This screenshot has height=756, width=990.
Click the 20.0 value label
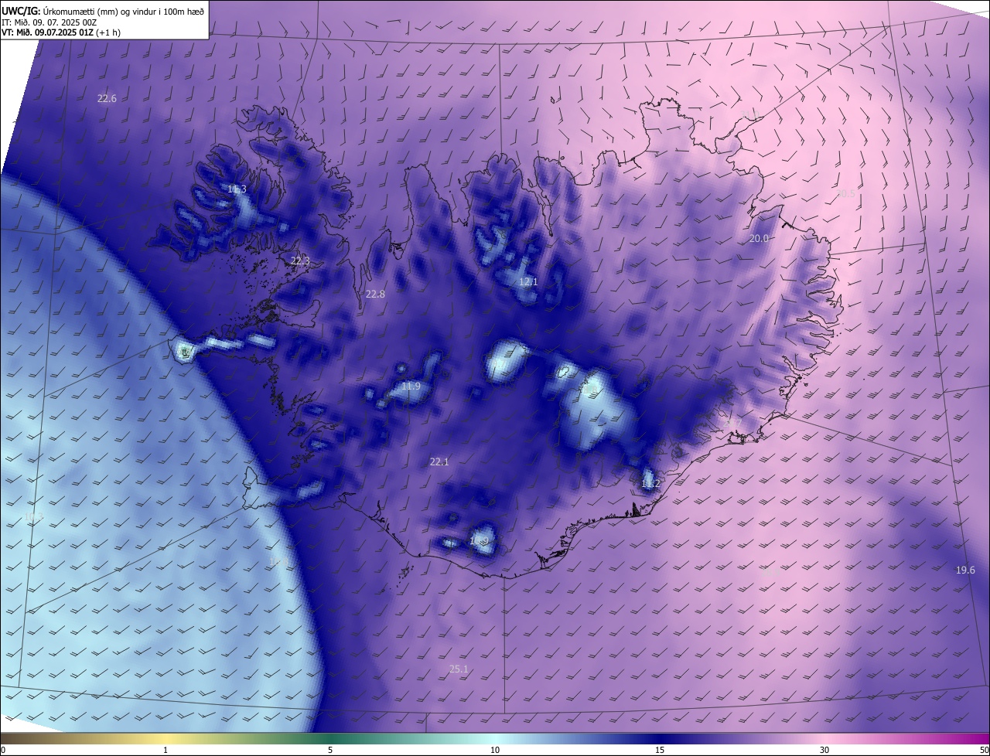pos(759,239)
